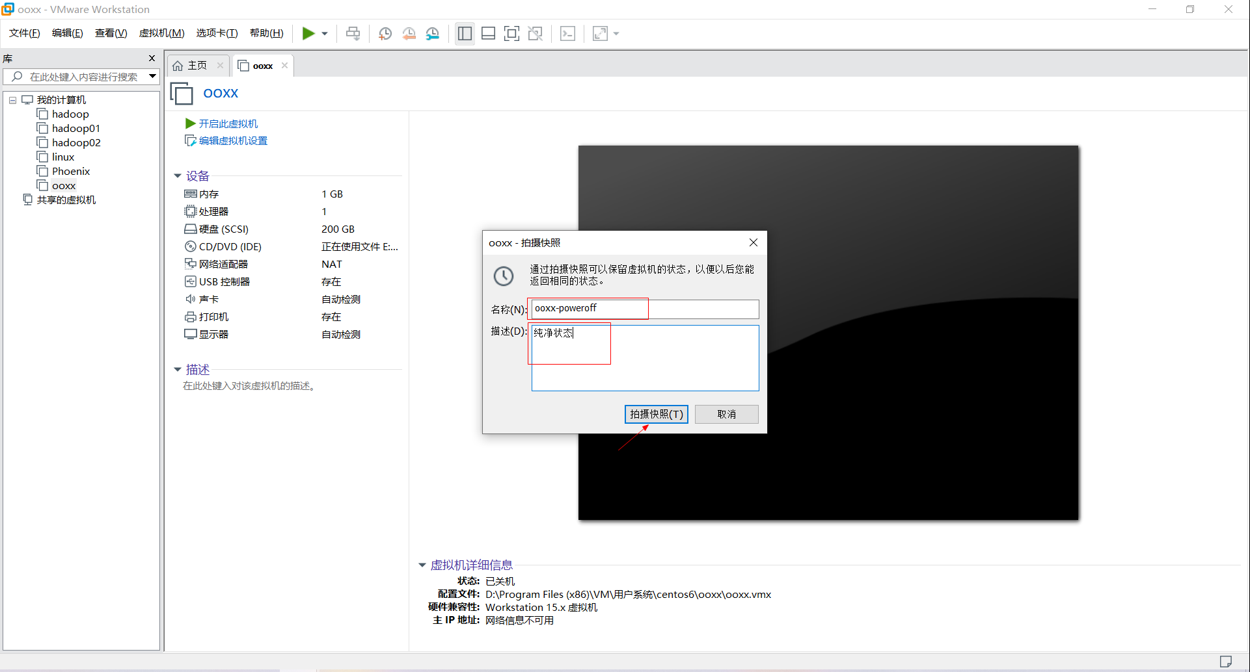Collapse the 设备 section
This screenshot has width=1250, height=672.
coord(178,175)
